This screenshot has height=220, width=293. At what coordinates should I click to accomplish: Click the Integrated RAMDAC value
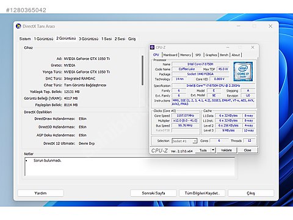(79, 79)
